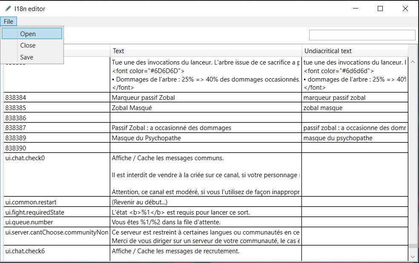This screenshot has width=419, height=263.
Task: Click text cell 'Ce serveur est restreint'
Action: (206, 236)
